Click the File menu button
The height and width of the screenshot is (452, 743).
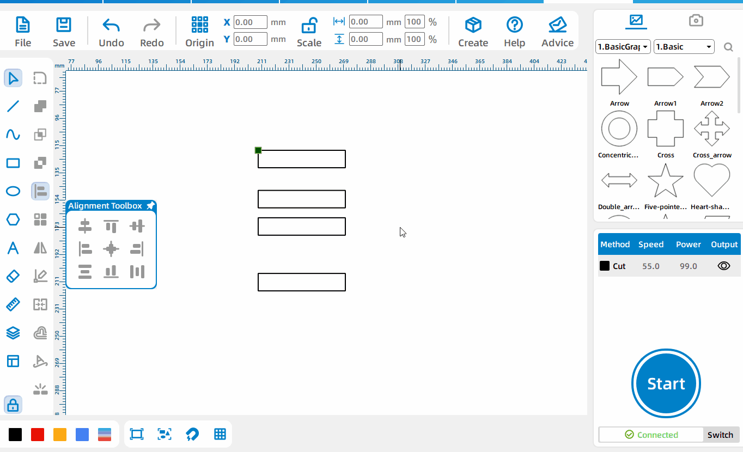point(23,32)
